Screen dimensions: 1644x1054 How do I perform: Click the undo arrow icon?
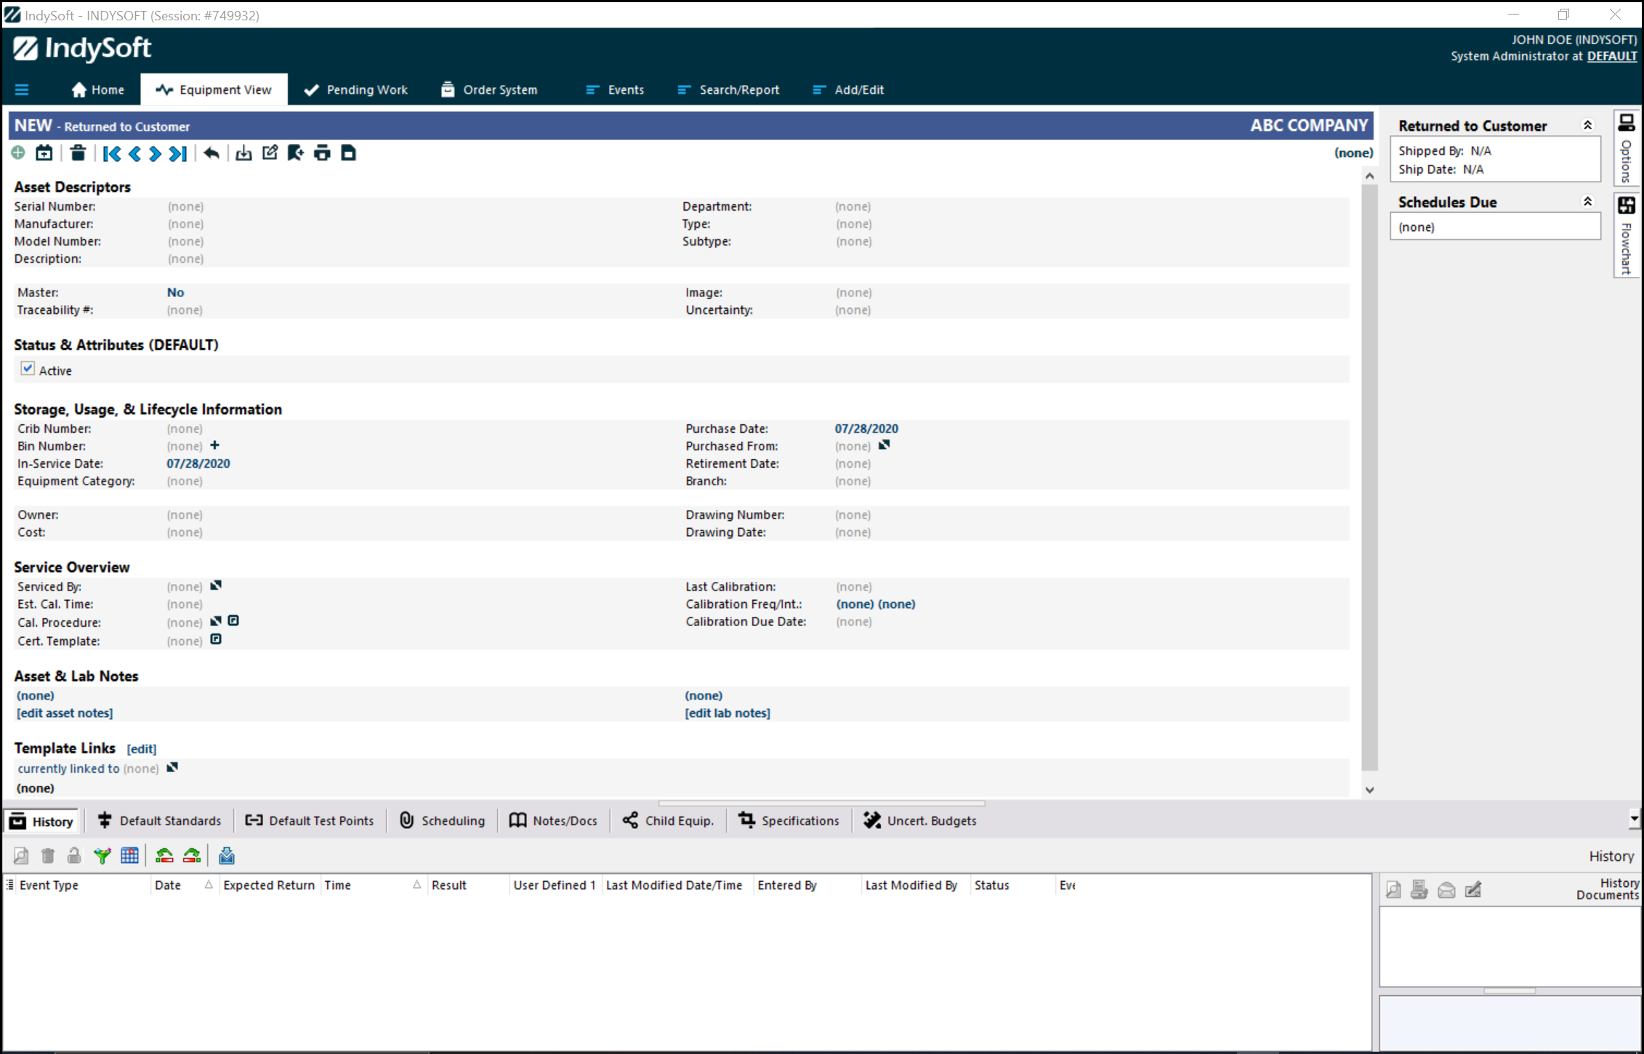tap(211, 153)
